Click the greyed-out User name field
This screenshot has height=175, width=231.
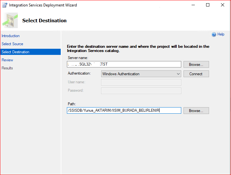point(141,82)
